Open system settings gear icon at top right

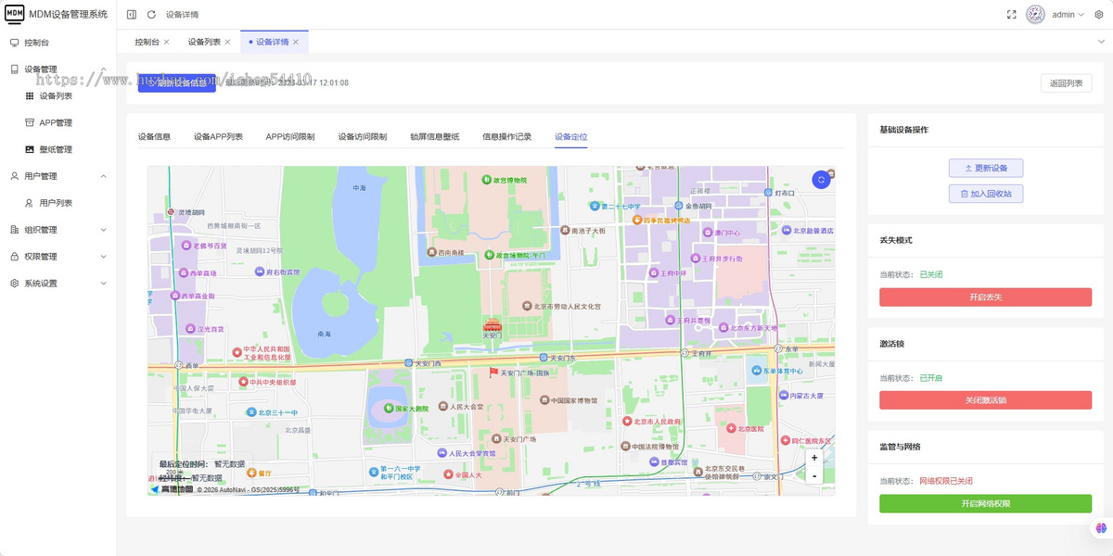pyautogui.click(x=1099, y=15)
